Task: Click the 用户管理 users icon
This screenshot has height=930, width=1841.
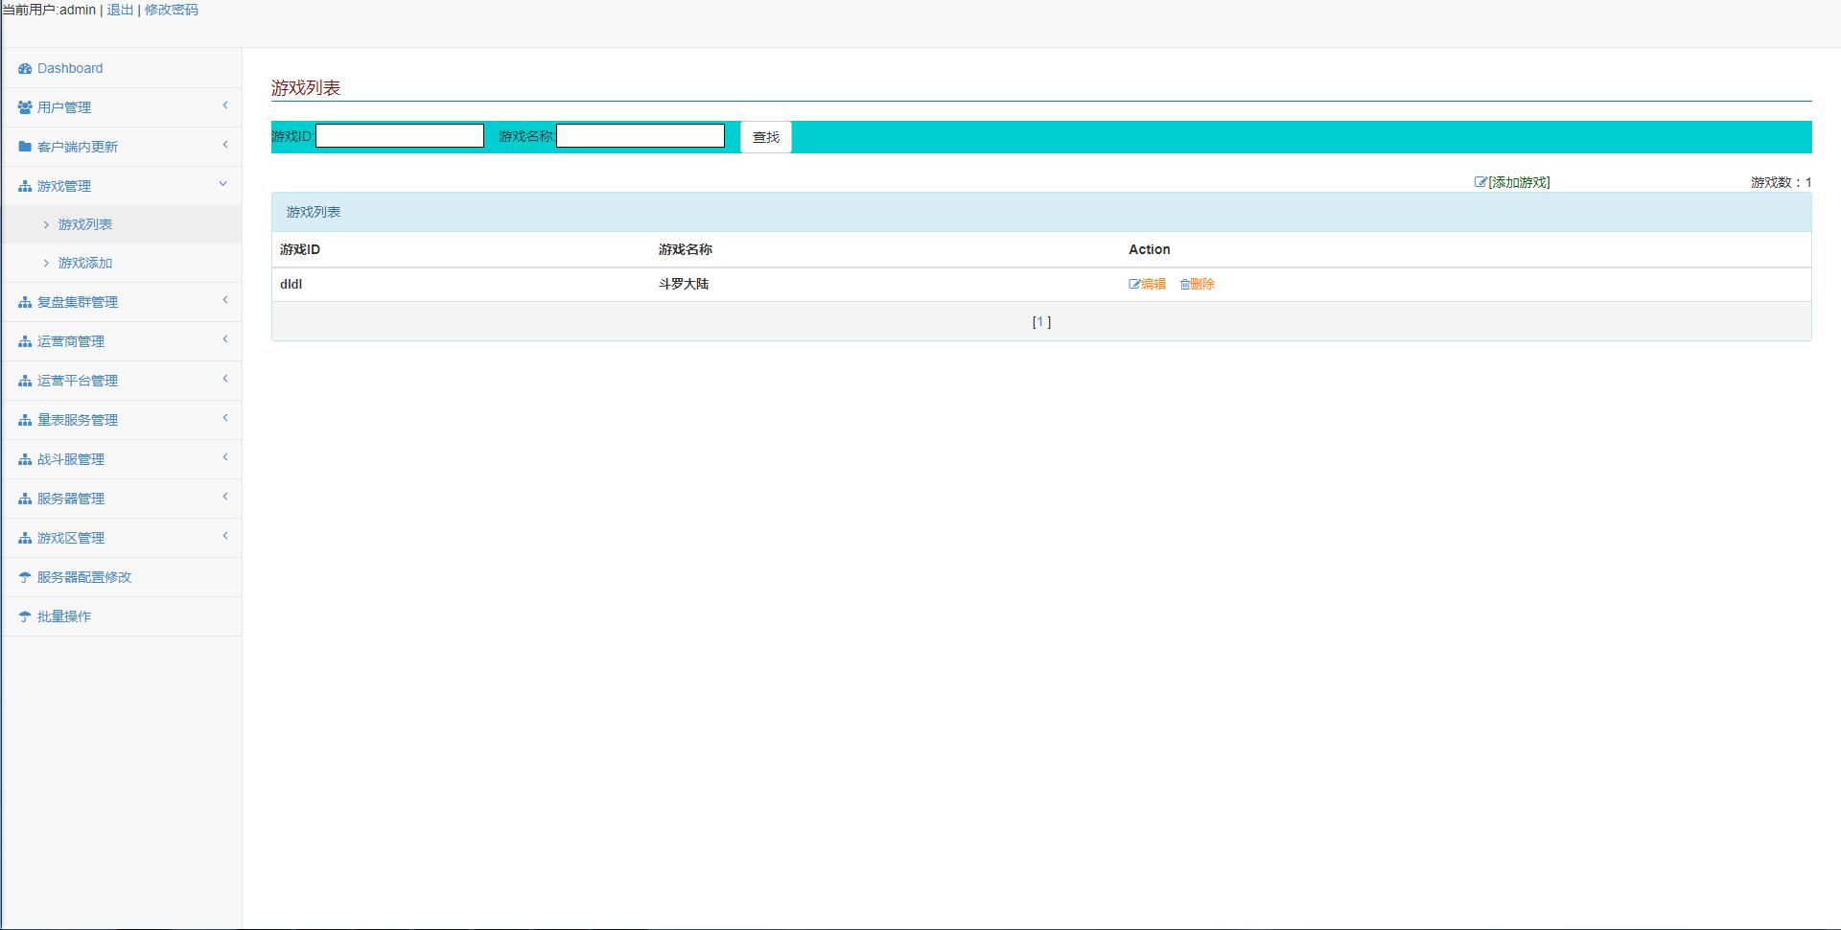Action: (25, 107)
